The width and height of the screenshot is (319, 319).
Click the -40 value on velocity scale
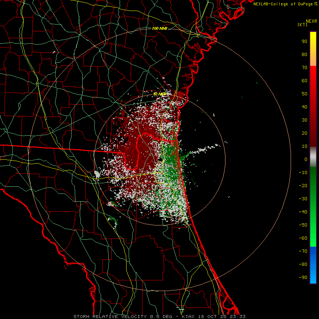tap(303, 212)
